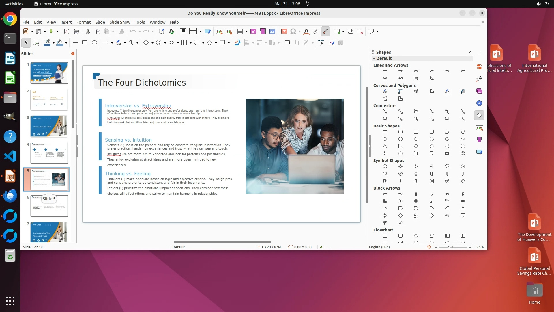Insert a table using the toolbar icon

tap(240, 31)
